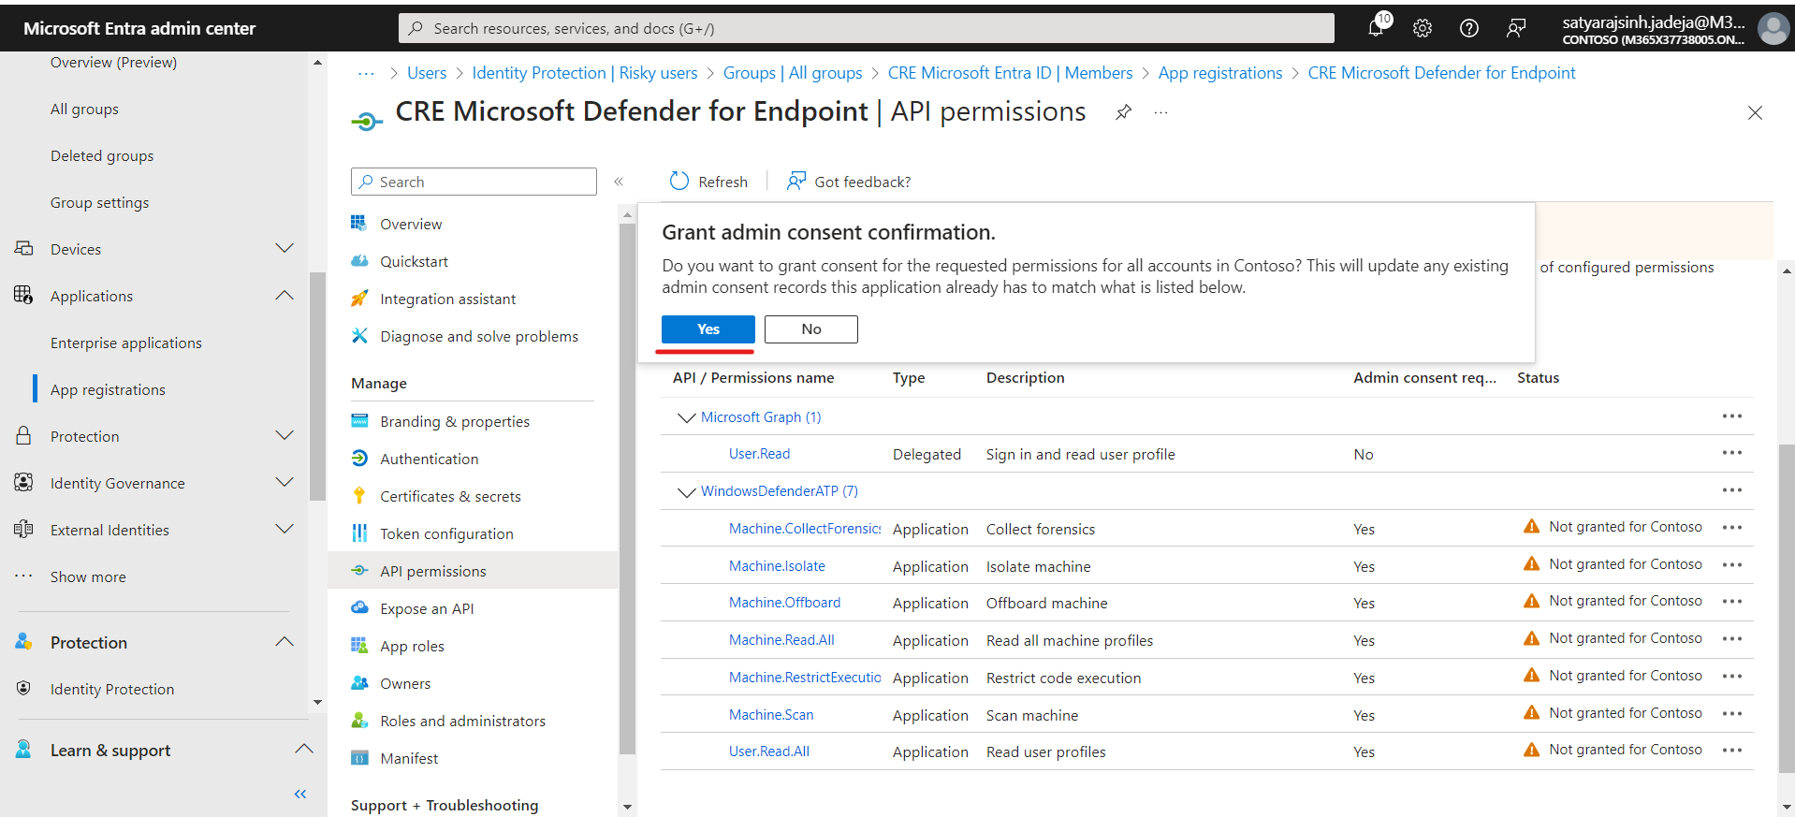1795x817 pixels.
Task: Confirm admin consent with Yes
Action: pyautogui.click(x=708, y=329)
